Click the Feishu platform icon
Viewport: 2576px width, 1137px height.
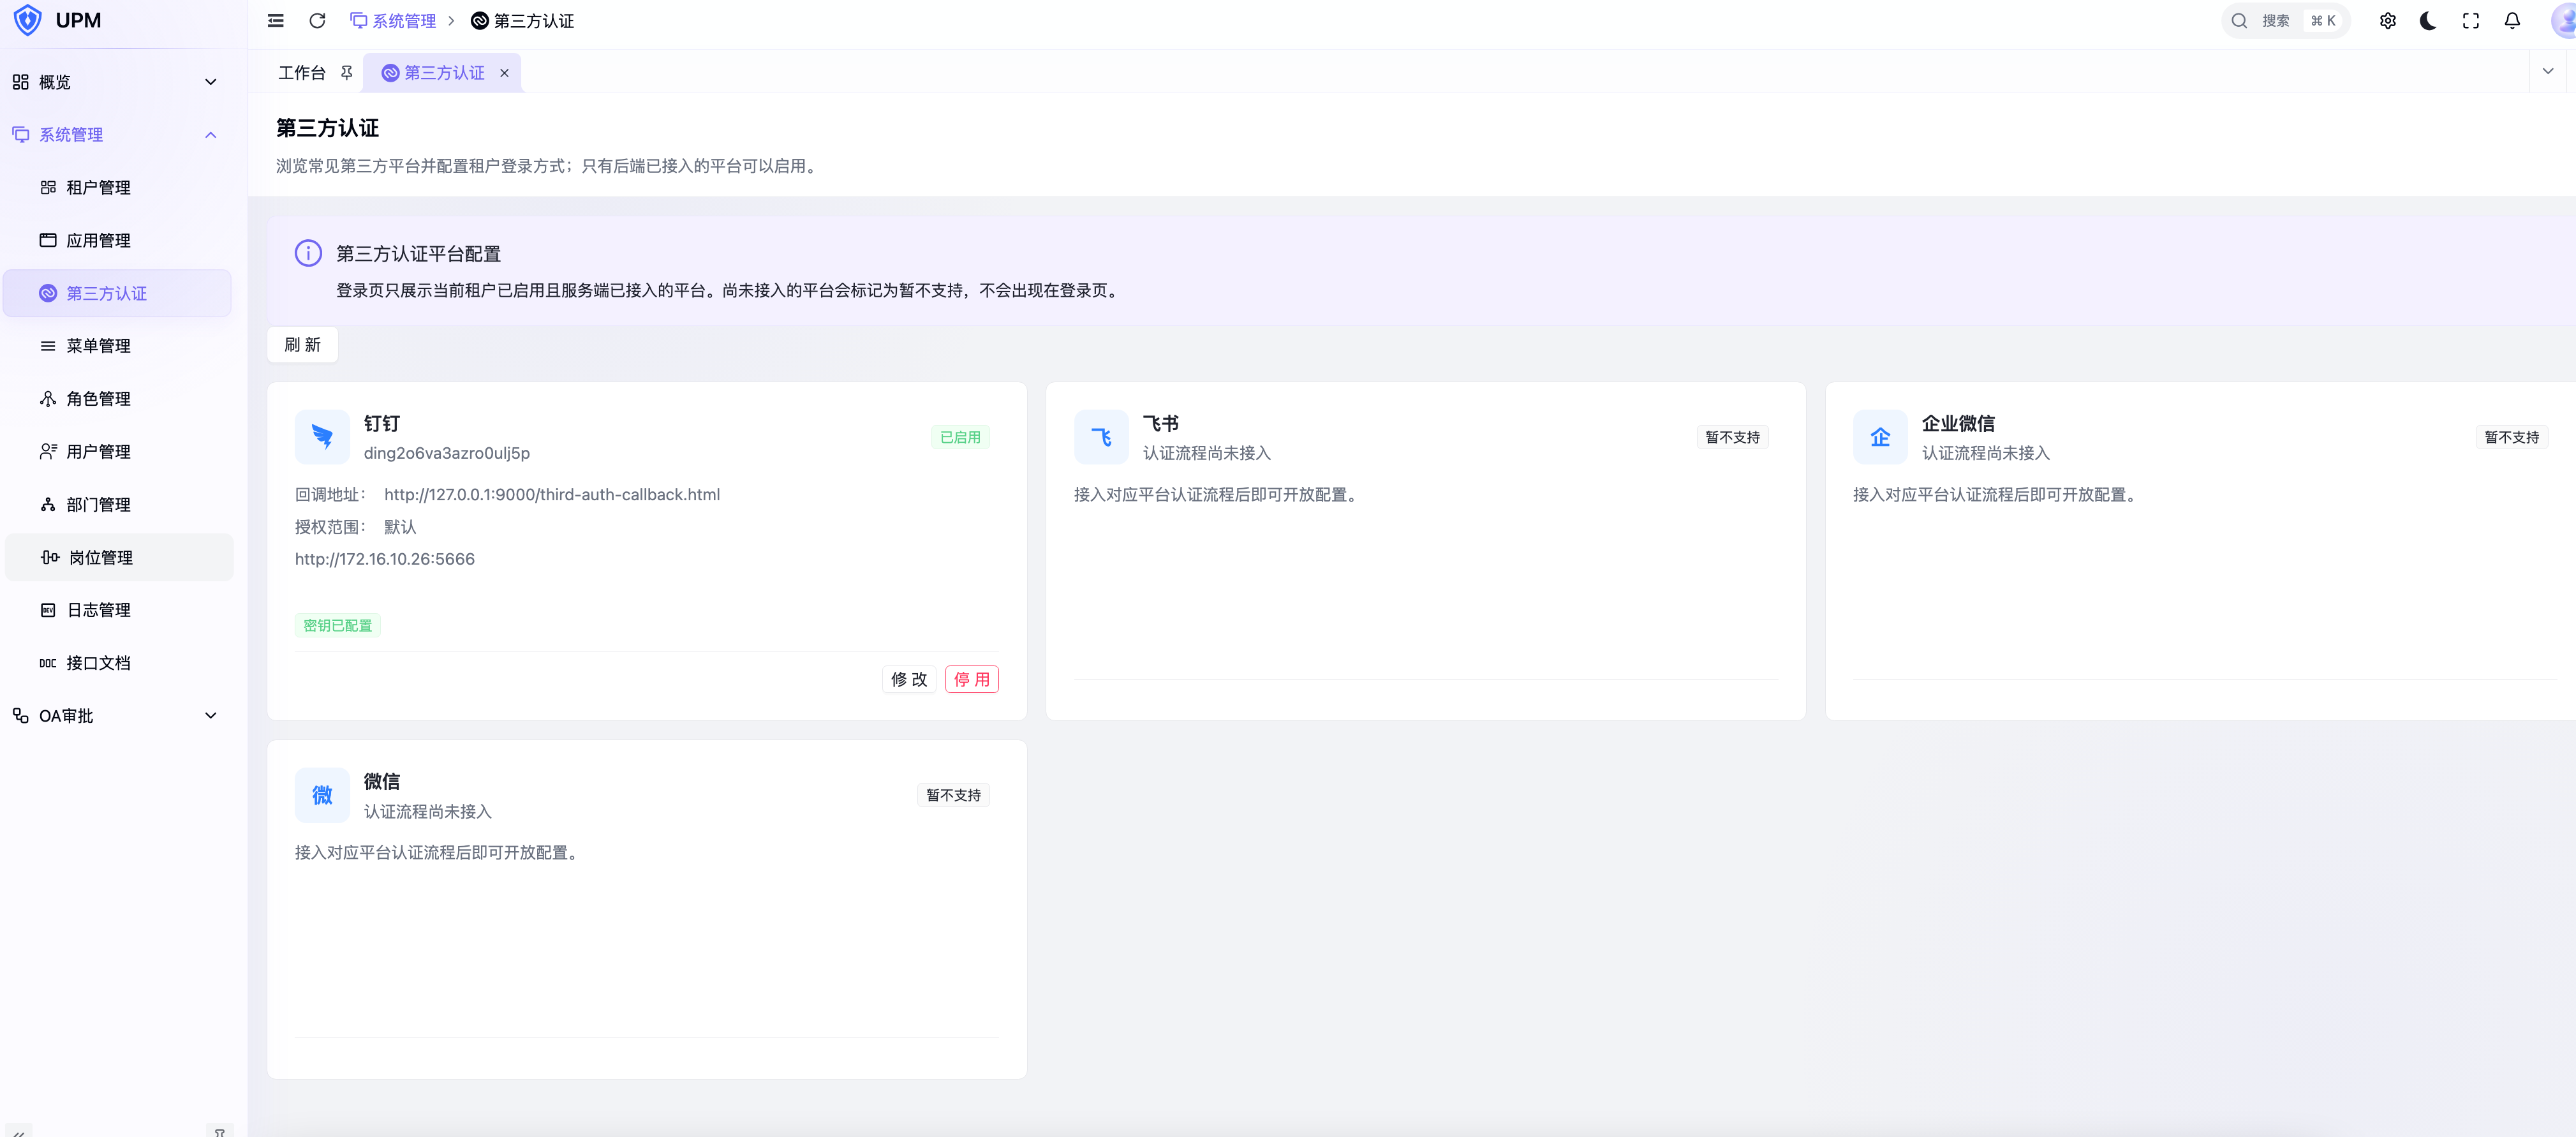click(1101, 437)
